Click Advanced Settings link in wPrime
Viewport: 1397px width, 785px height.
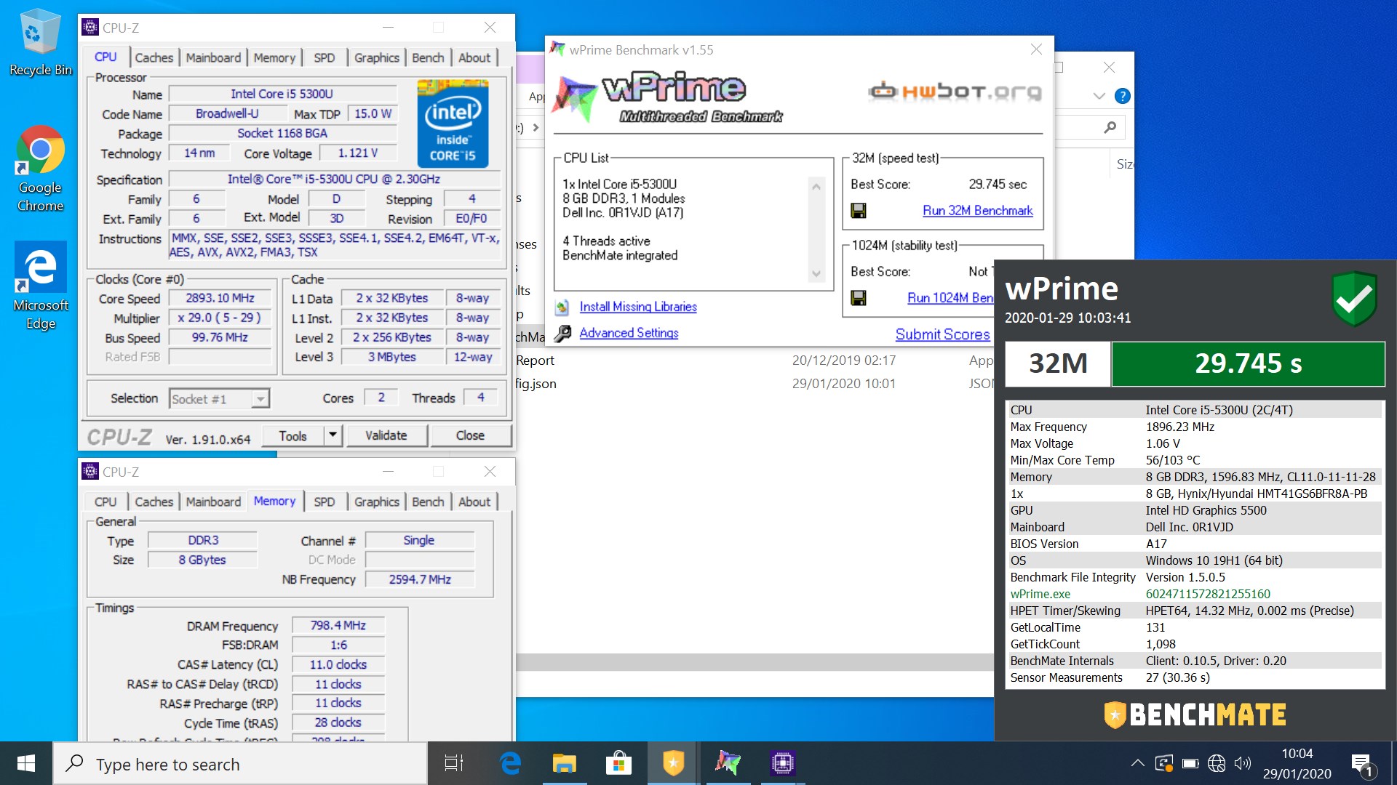(629, 333)
